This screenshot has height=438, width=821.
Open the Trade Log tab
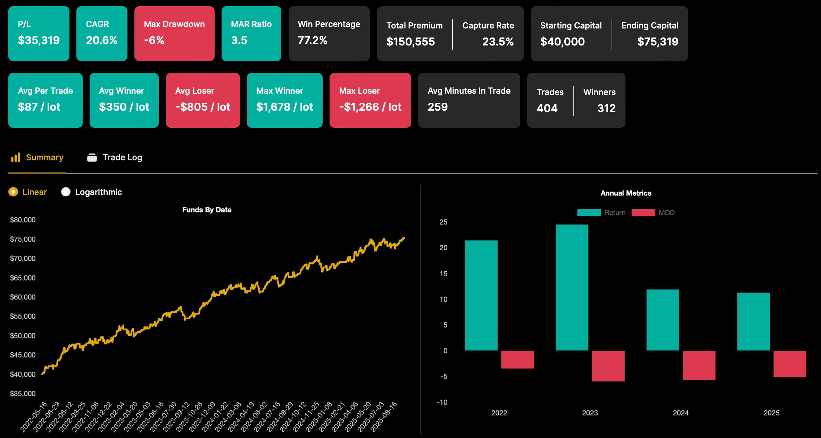pos(122,158)
